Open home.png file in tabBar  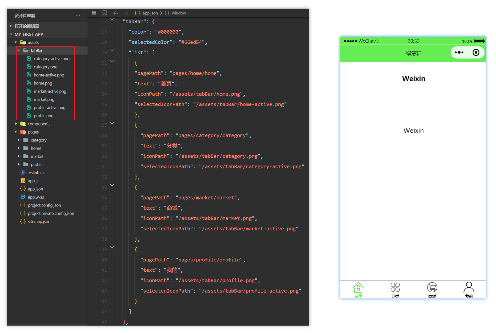click(x=43, y=83)
